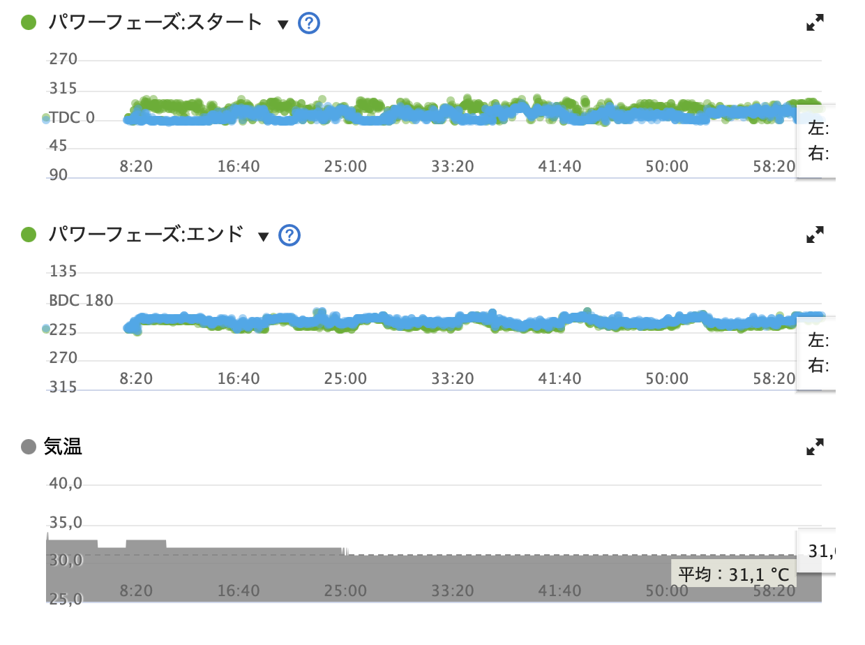Expand パワーフェーズ:スタート chart to fullscreen
This screenshot has height=645, width=865.
[x=815, y=23]
